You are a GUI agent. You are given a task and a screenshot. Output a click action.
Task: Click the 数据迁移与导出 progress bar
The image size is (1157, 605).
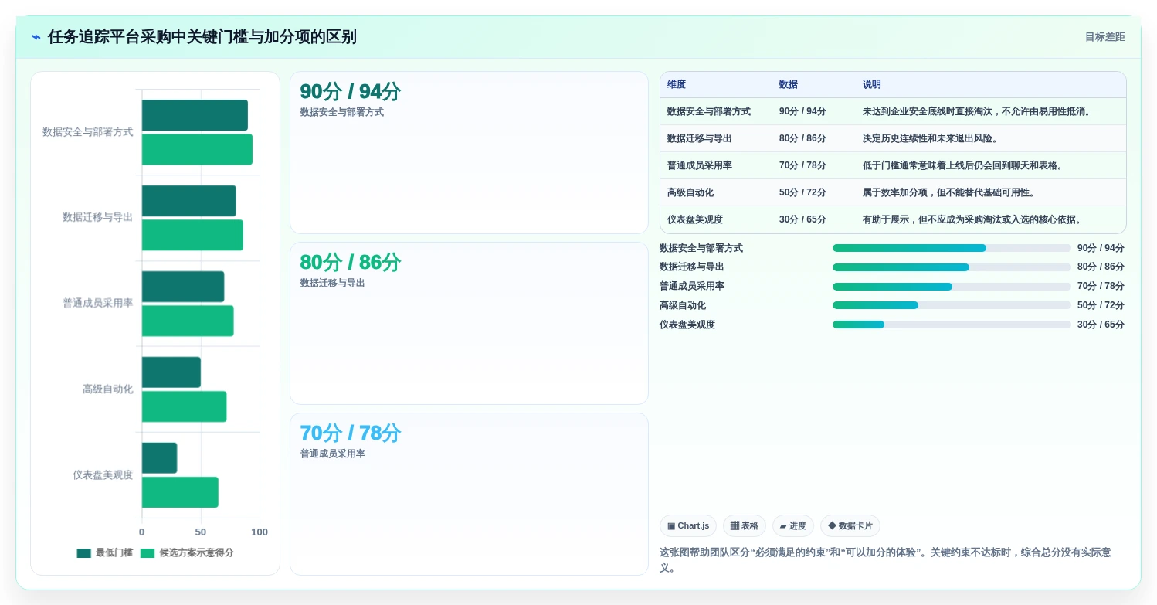[x=952, y=267]
